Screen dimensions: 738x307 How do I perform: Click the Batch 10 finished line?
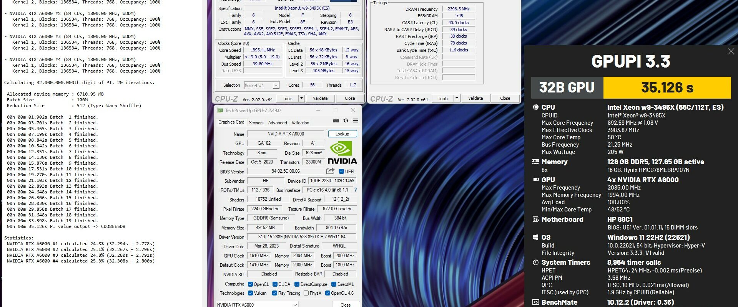[x=52, y=169]
